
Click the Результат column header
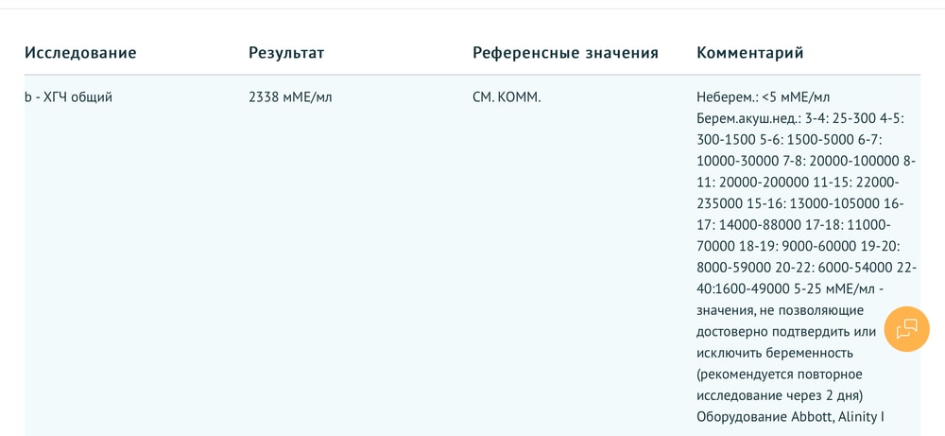click(x=286, y=53)
